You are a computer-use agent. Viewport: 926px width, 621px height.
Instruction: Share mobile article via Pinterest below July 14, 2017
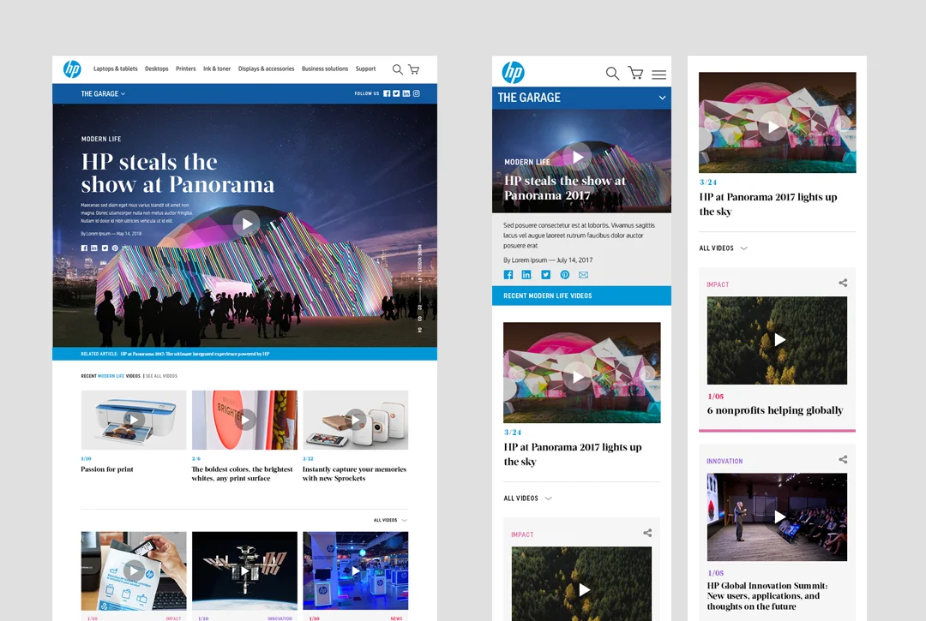click(564, 275)
